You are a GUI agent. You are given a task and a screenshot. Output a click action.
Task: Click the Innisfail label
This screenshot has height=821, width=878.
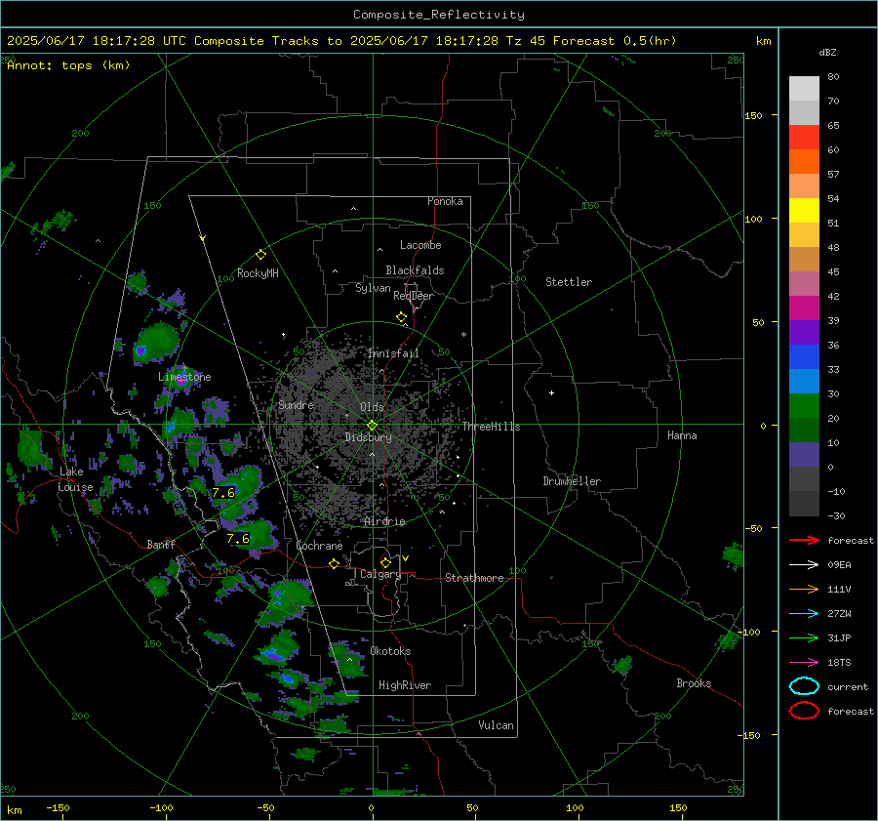point(393,353)
